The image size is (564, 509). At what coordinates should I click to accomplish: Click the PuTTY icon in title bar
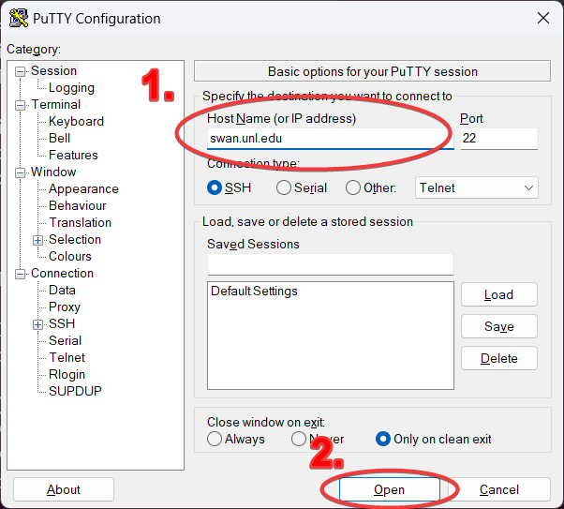[x=17, y=18]
